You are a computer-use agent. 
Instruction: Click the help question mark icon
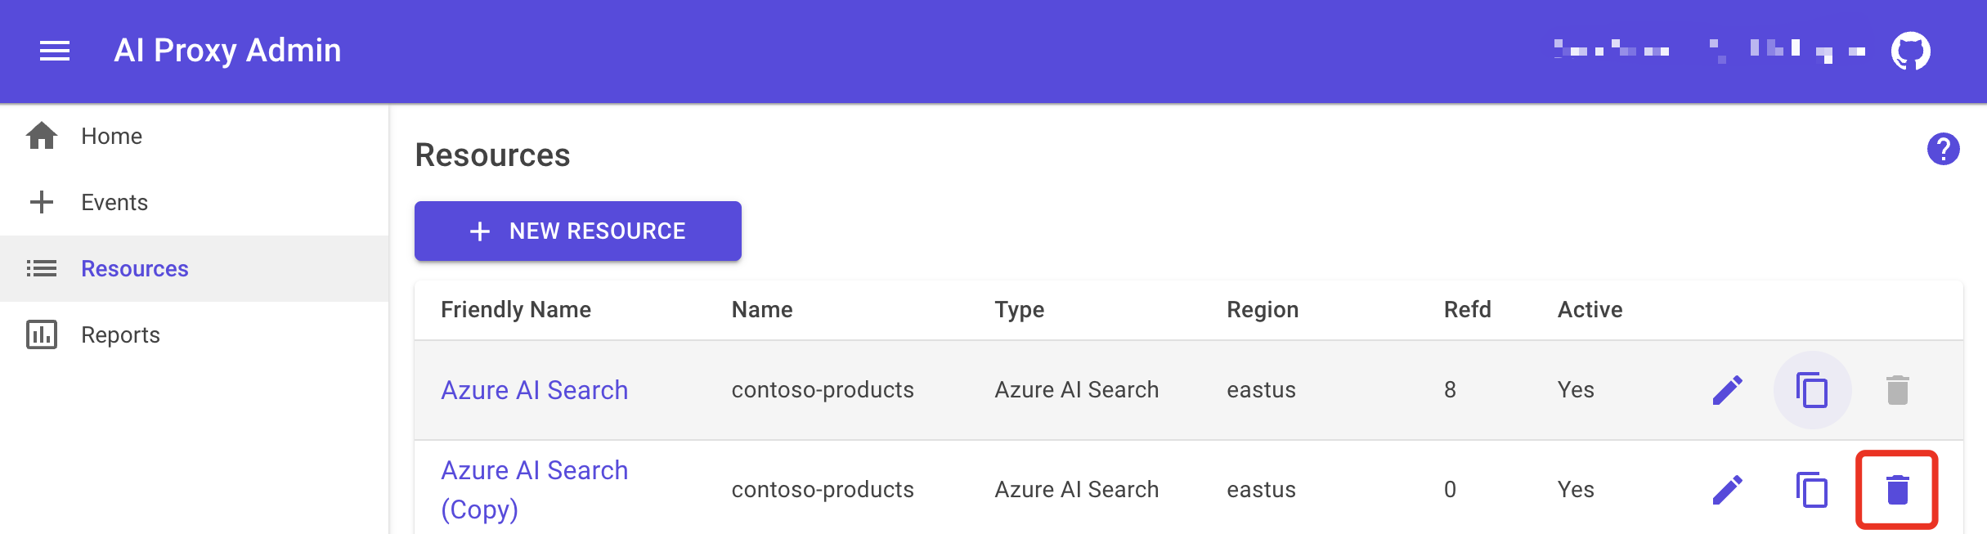1943,149
